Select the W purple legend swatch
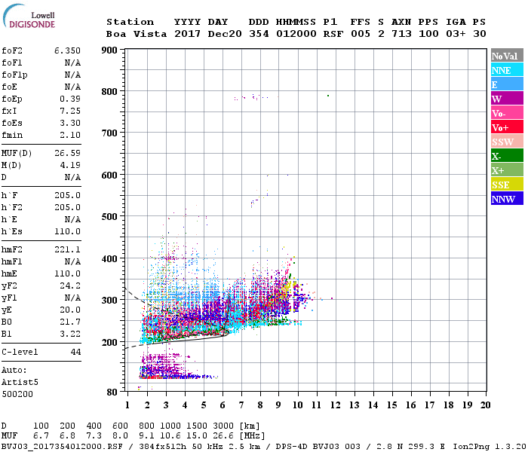The image size is (528, 452). point(507,99)
